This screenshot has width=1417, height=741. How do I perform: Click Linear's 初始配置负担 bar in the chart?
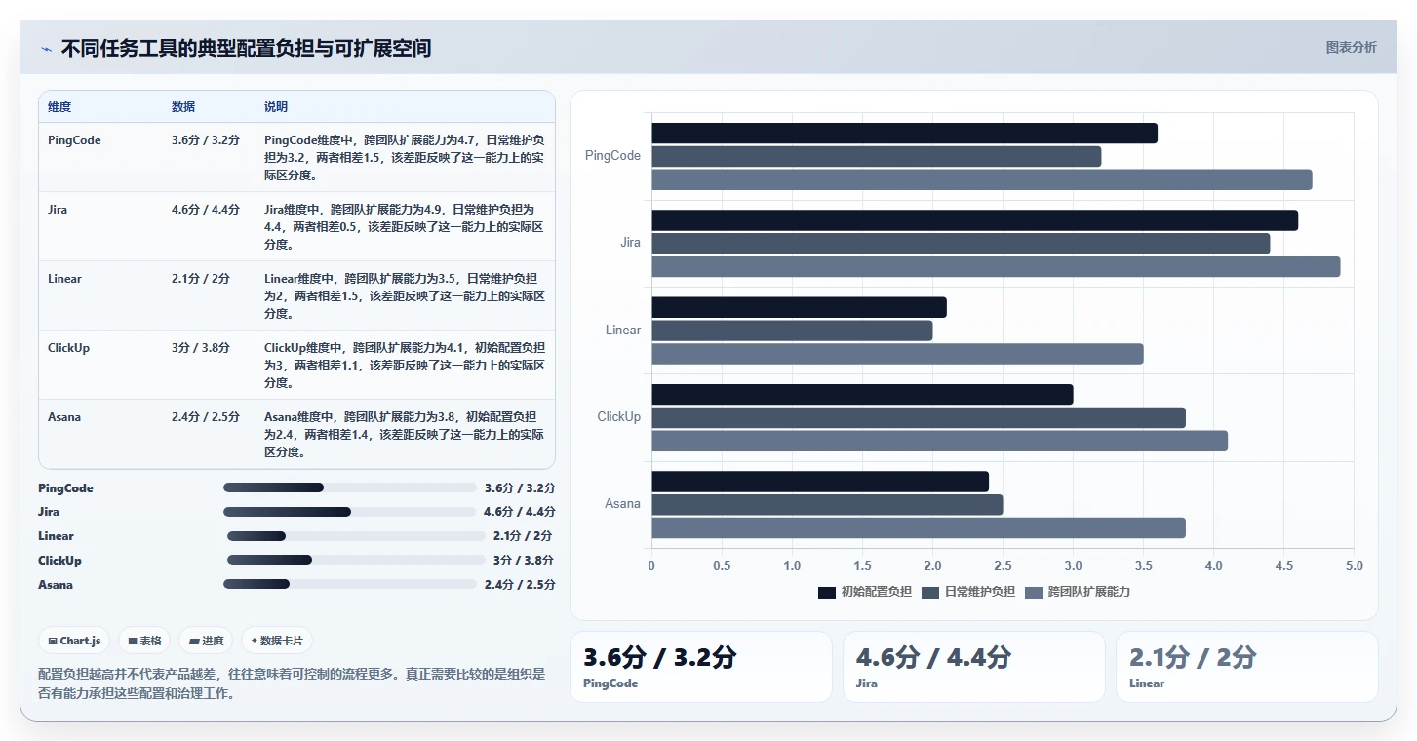799,307
